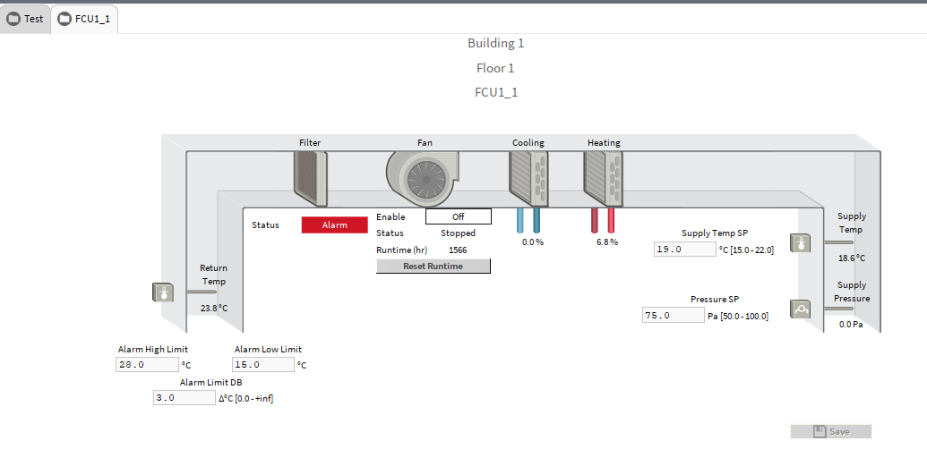Click the red Alarm status indicator
927x449 pixels.
[334, 225]
